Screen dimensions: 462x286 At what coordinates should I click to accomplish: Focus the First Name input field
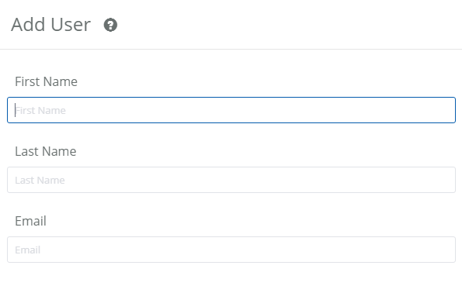click(x=231, y=110)
